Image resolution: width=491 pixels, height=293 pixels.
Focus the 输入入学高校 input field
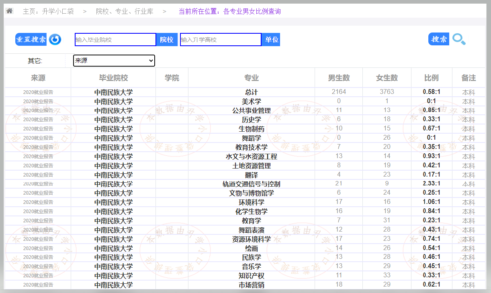tap(221, 40)
